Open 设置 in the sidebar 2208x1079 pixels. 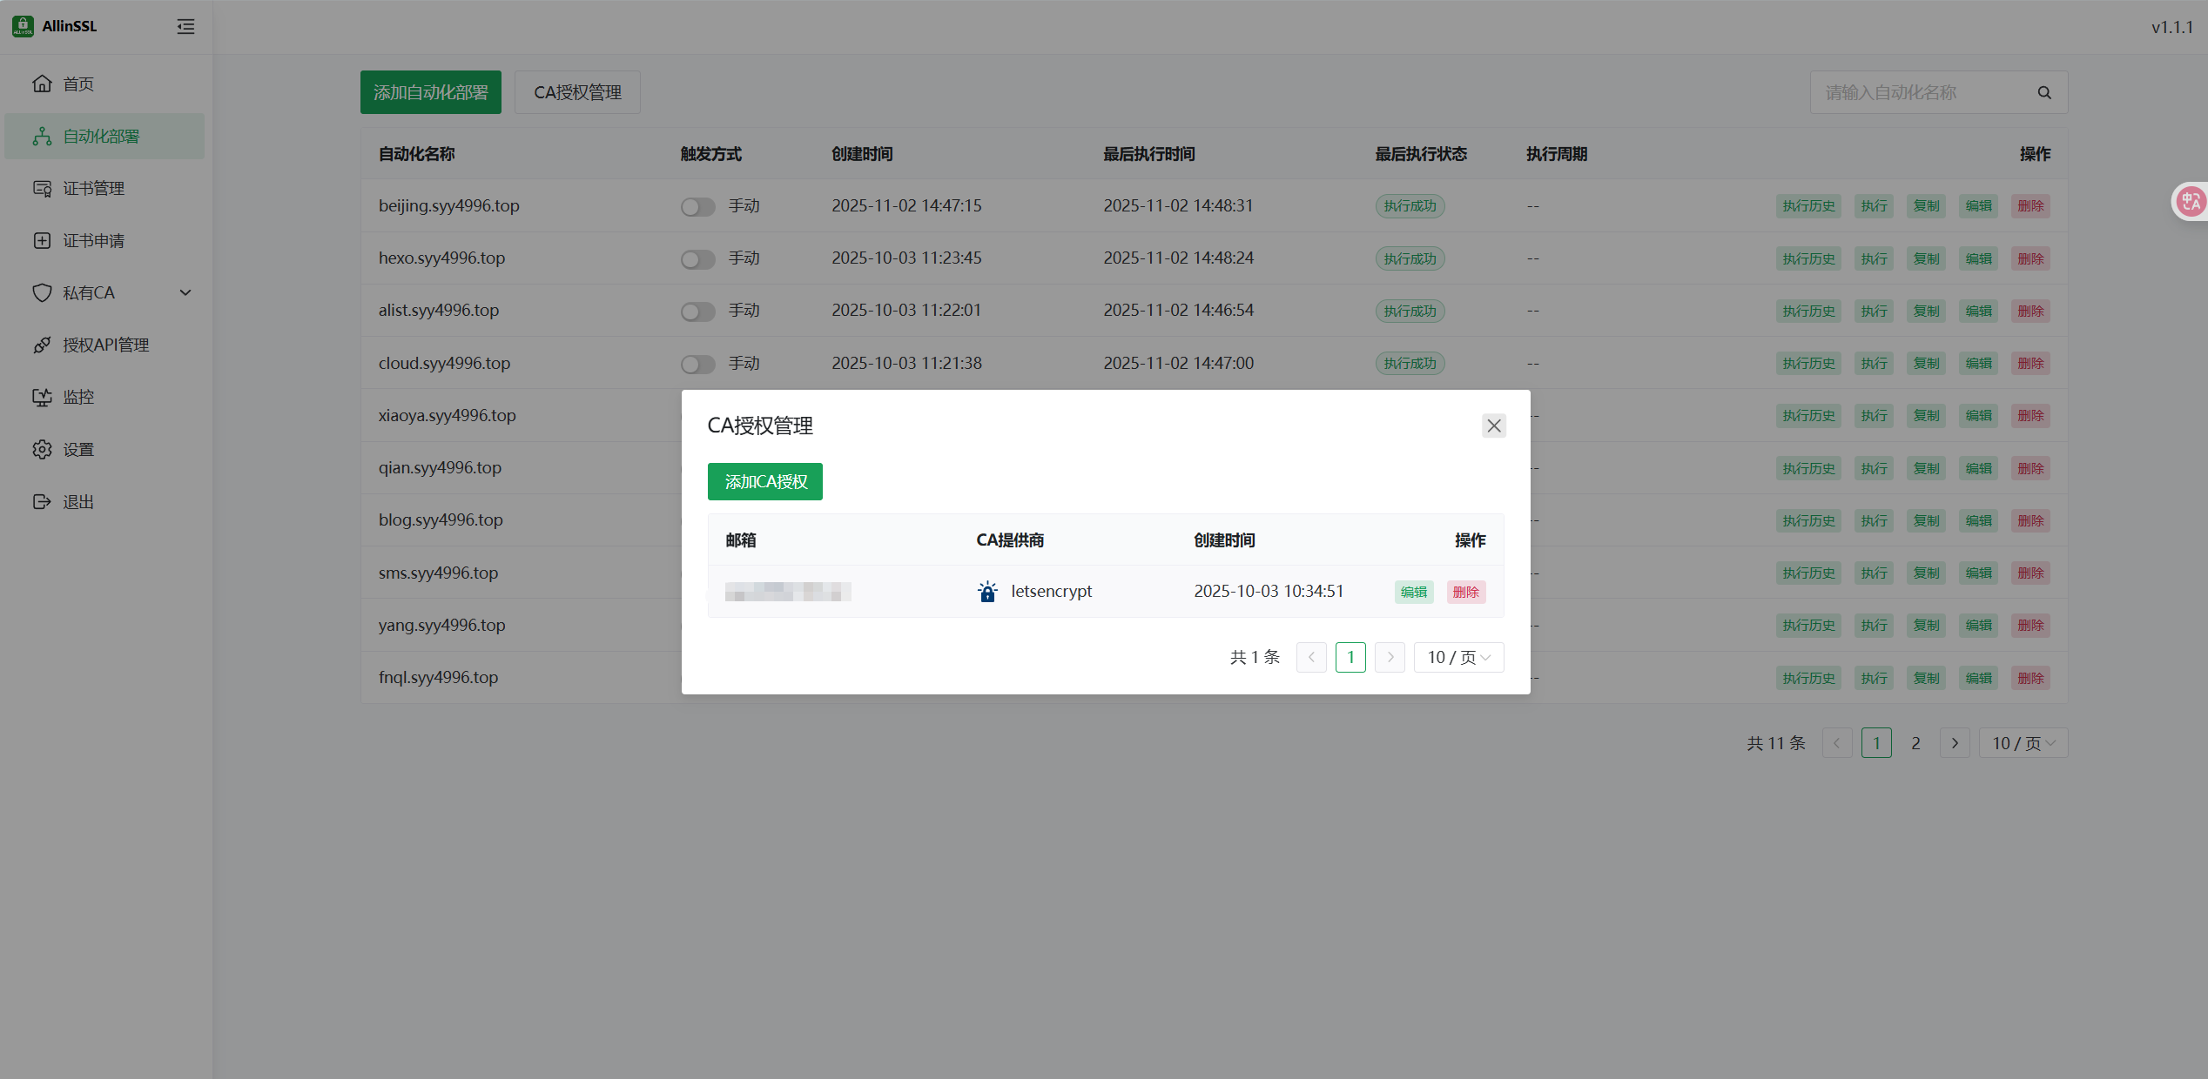pyautogui.click(x=77, y=449)
